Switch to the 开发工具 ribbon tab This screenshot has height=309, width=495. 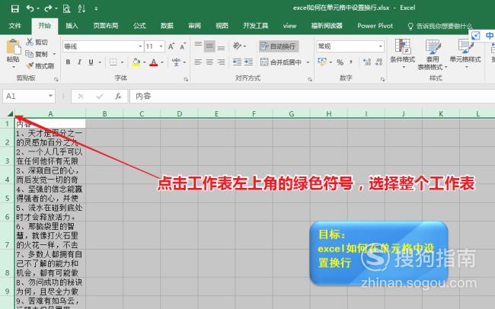(x=255, y=26)
